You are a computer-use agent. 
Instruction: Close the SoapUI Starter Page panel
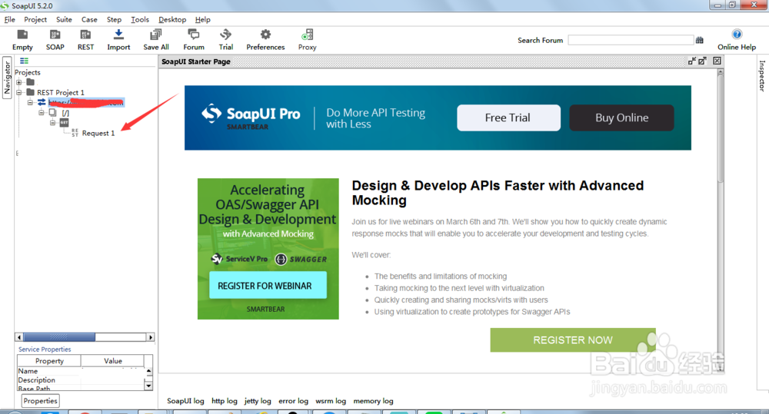[717, 61]
